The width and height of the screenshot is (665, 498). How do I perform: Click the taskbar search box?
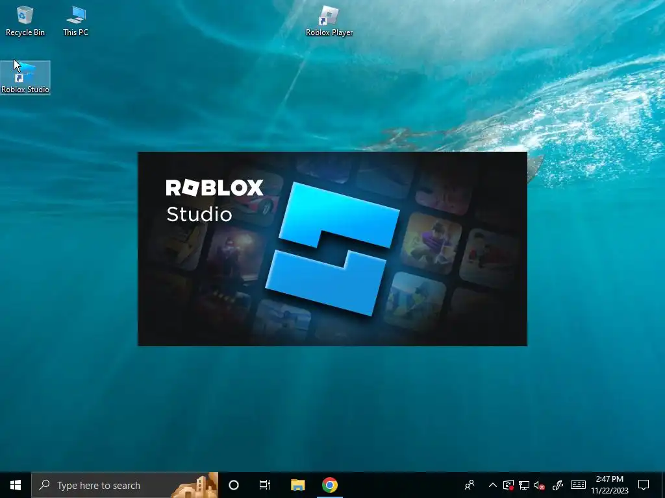pyautogui.click(x=125, y=485)
